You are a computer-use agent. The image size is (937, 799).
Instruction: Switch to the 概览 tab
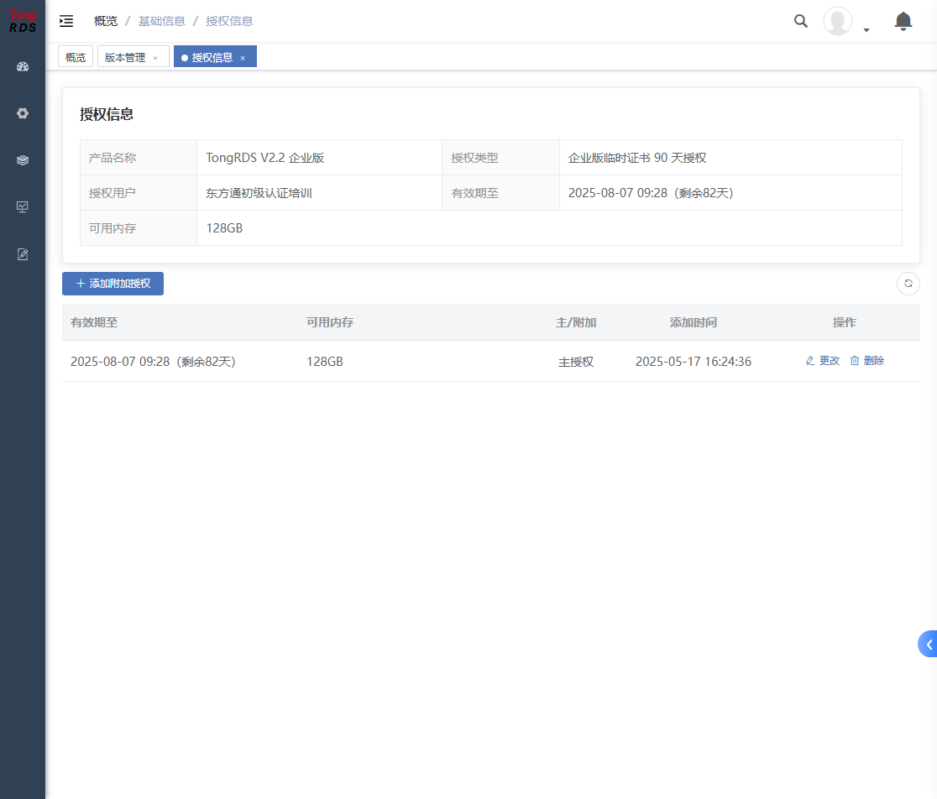click(76, 57)
